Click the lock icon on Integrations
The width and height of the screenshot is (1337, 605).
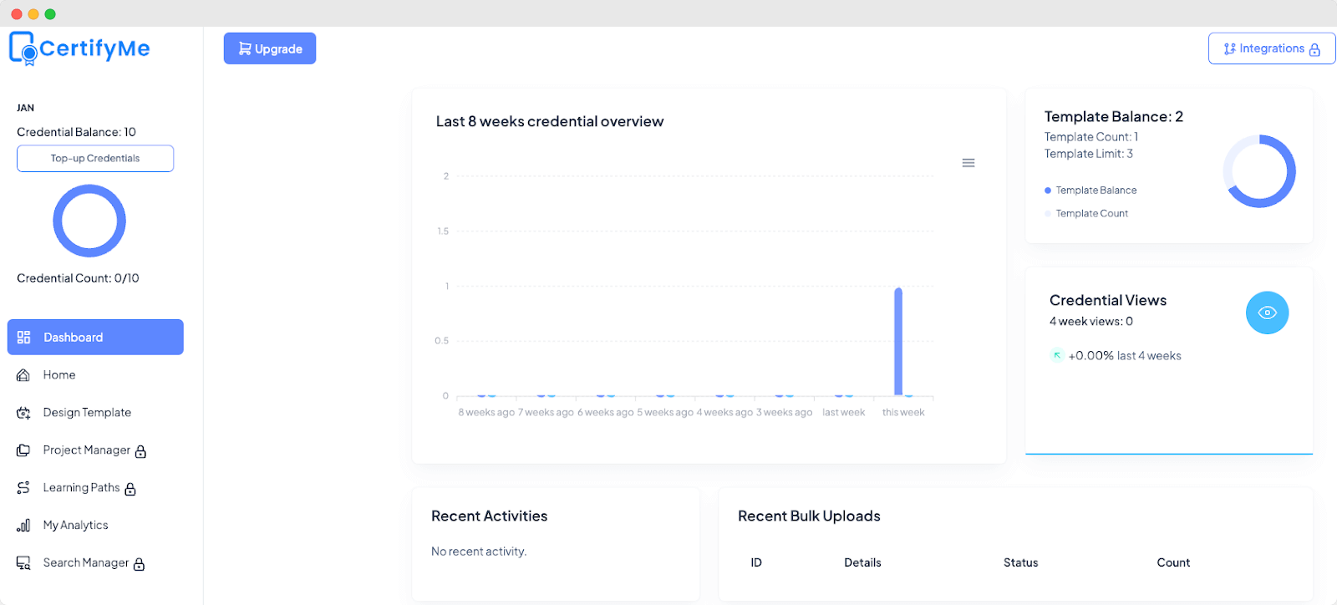(x=1314, y=49)
